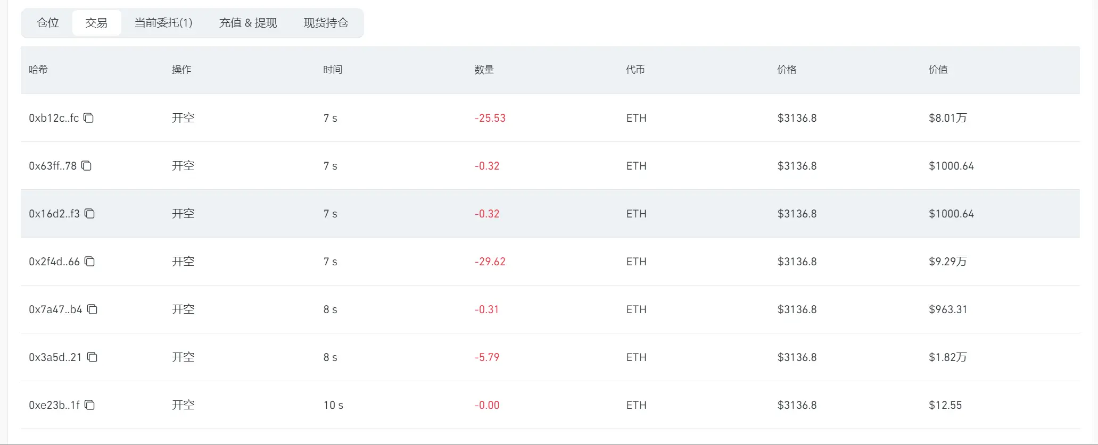Click the 价值 column header

pyautogui.click(x=938, y=70)
